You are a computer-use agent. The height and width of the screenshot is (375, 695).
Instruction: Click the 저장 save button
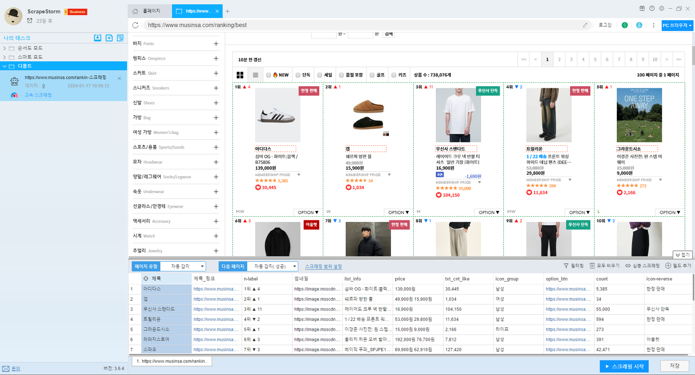pos(674,366)
